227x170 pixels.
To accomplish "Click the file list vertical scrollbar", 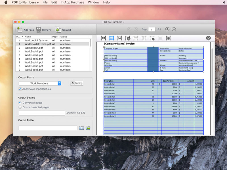I will [x=91, y=43].
